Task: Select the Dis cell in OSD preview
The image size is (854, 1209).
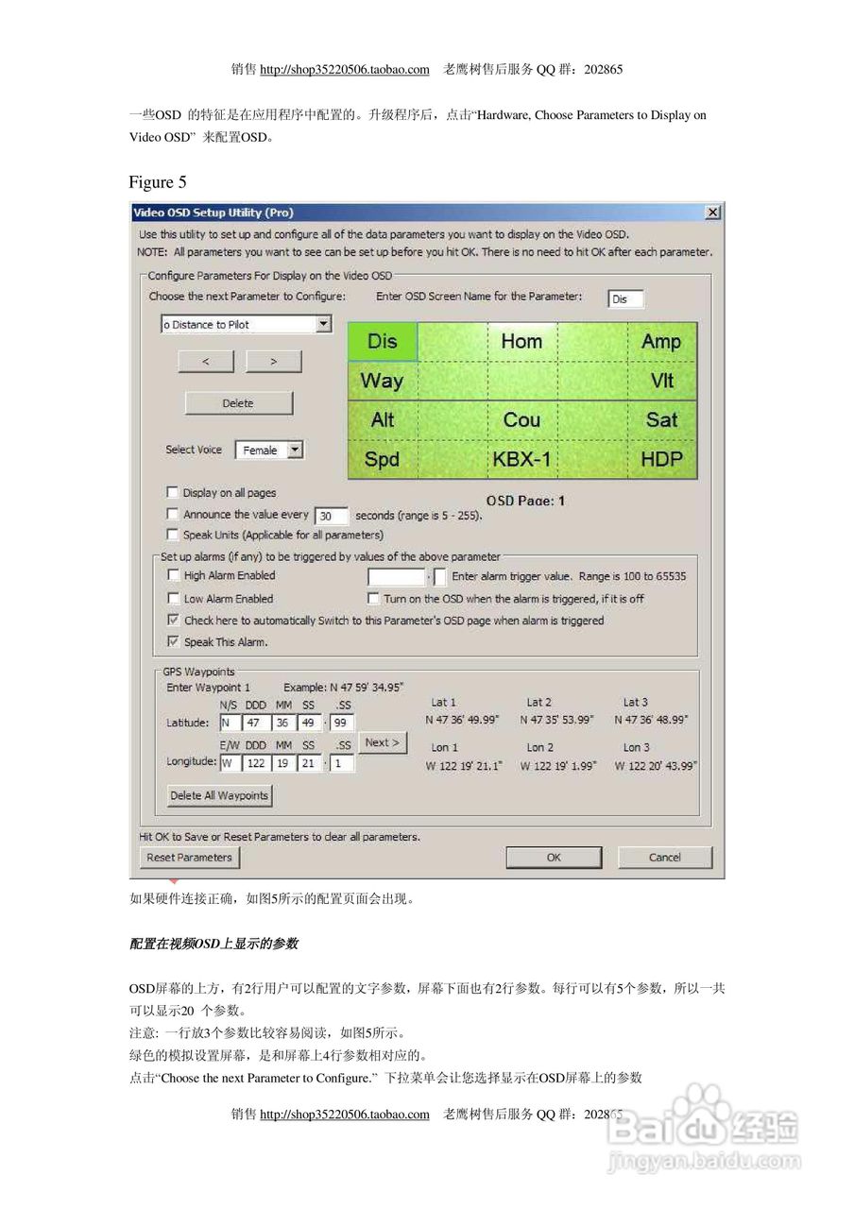Action: point(383,341)
